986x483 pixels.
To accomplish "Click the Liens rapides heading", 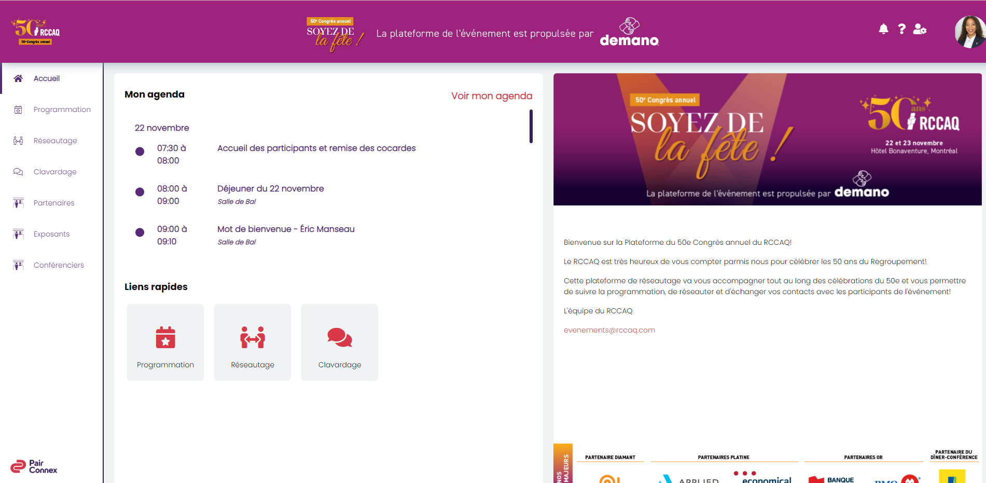I will click(x=156, y=287).
